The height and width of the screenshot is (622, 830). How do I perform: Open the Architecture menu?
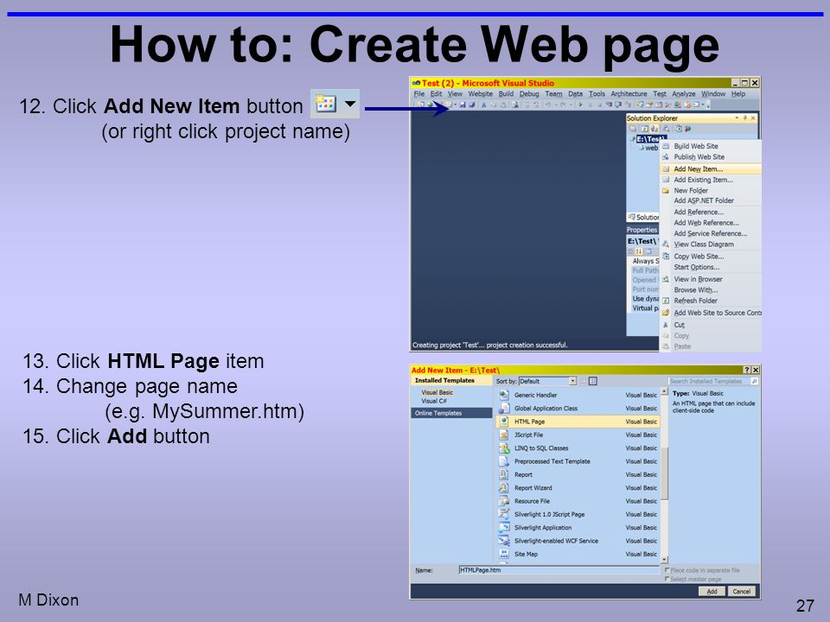click(x=629, y=93)
